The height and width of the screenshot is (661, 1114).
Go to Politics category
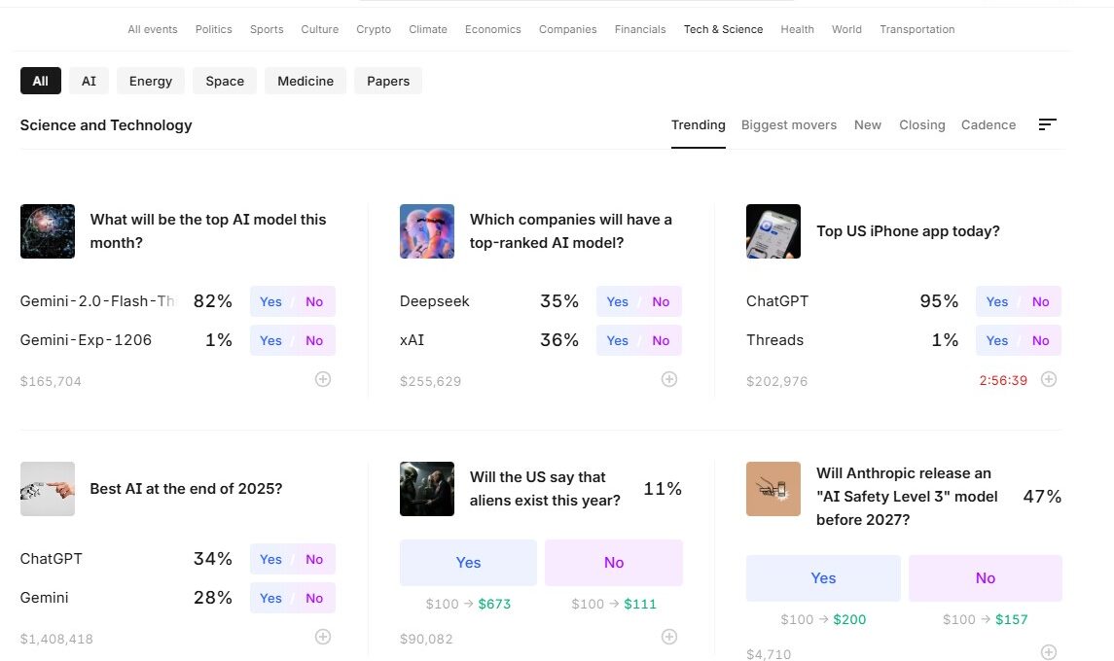(x=214, y=29)
